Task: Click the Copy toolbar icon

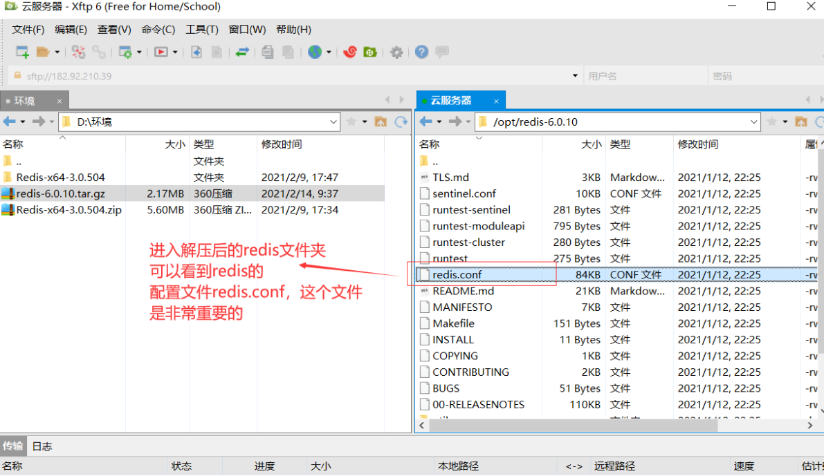Action: click(268, 52)
